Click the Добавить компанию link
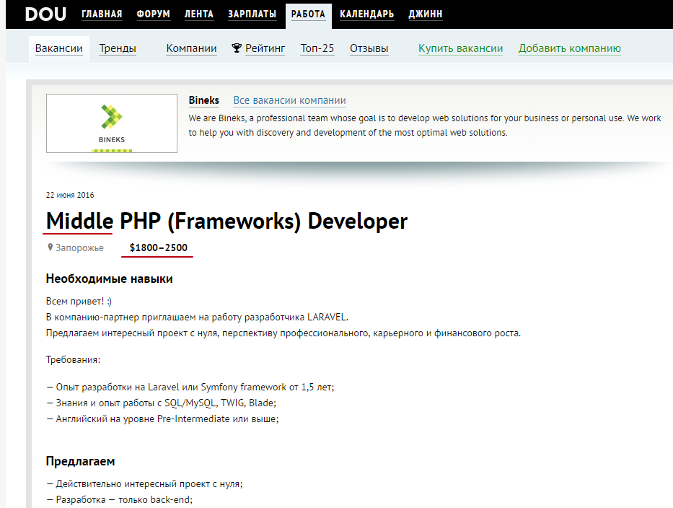Viewport: 673px width, 508px height. 570,48
